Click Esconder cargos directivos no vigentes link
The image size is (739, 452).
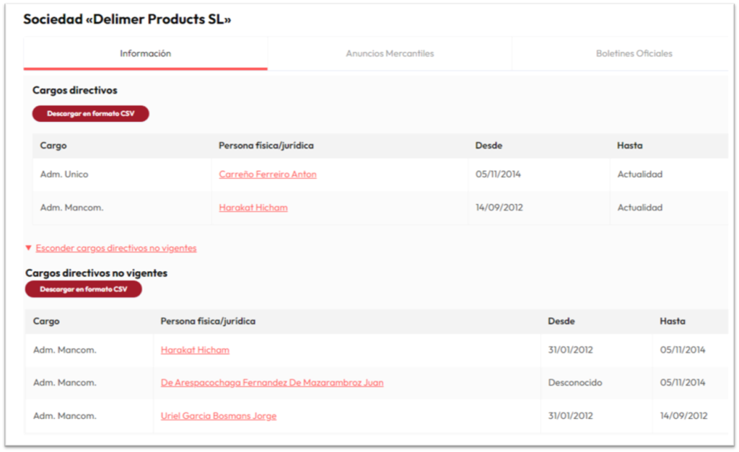[x=116, y=248]
